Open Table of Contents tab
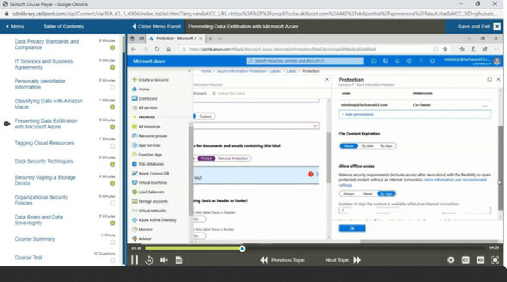Viewport: 507px width, 282px height. pyautogui.click(x=63, y=27)
